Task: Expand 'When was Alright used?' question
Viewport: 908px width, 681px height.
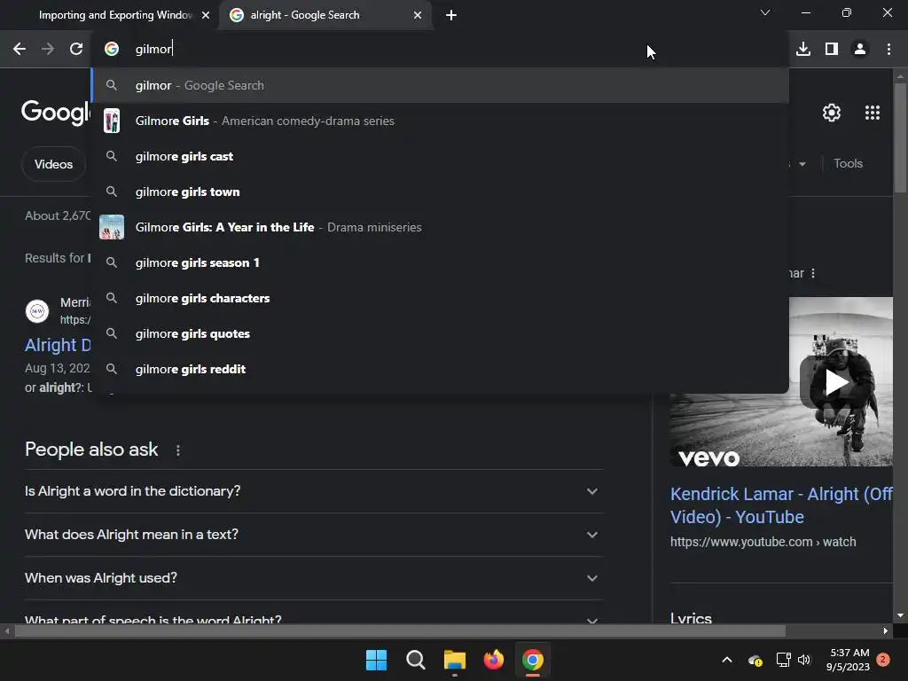Action: pos(313,578)
